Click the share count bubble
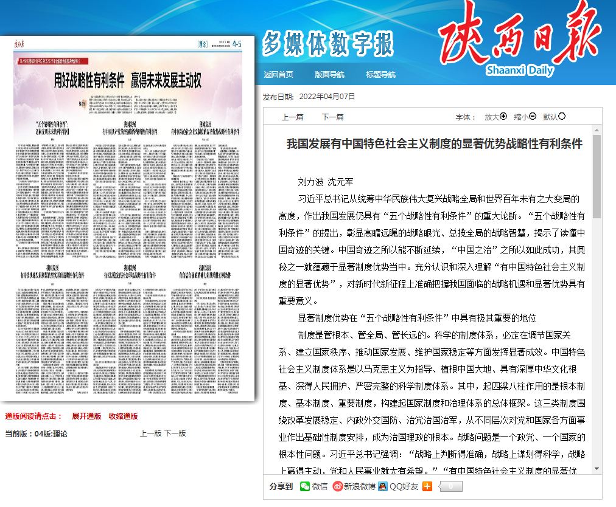This screenshot has width=616, height=507. (450, 486)
